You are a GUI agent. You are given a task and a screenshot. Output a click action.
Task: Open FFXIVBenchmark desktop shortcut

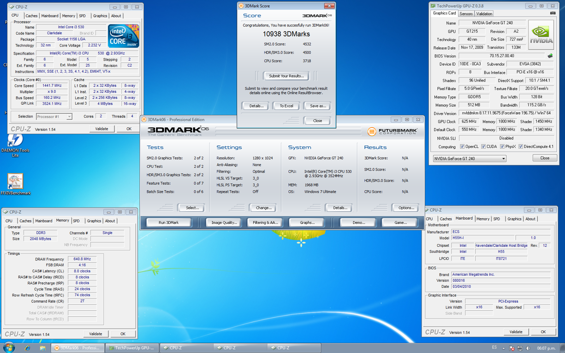point(16,184)
